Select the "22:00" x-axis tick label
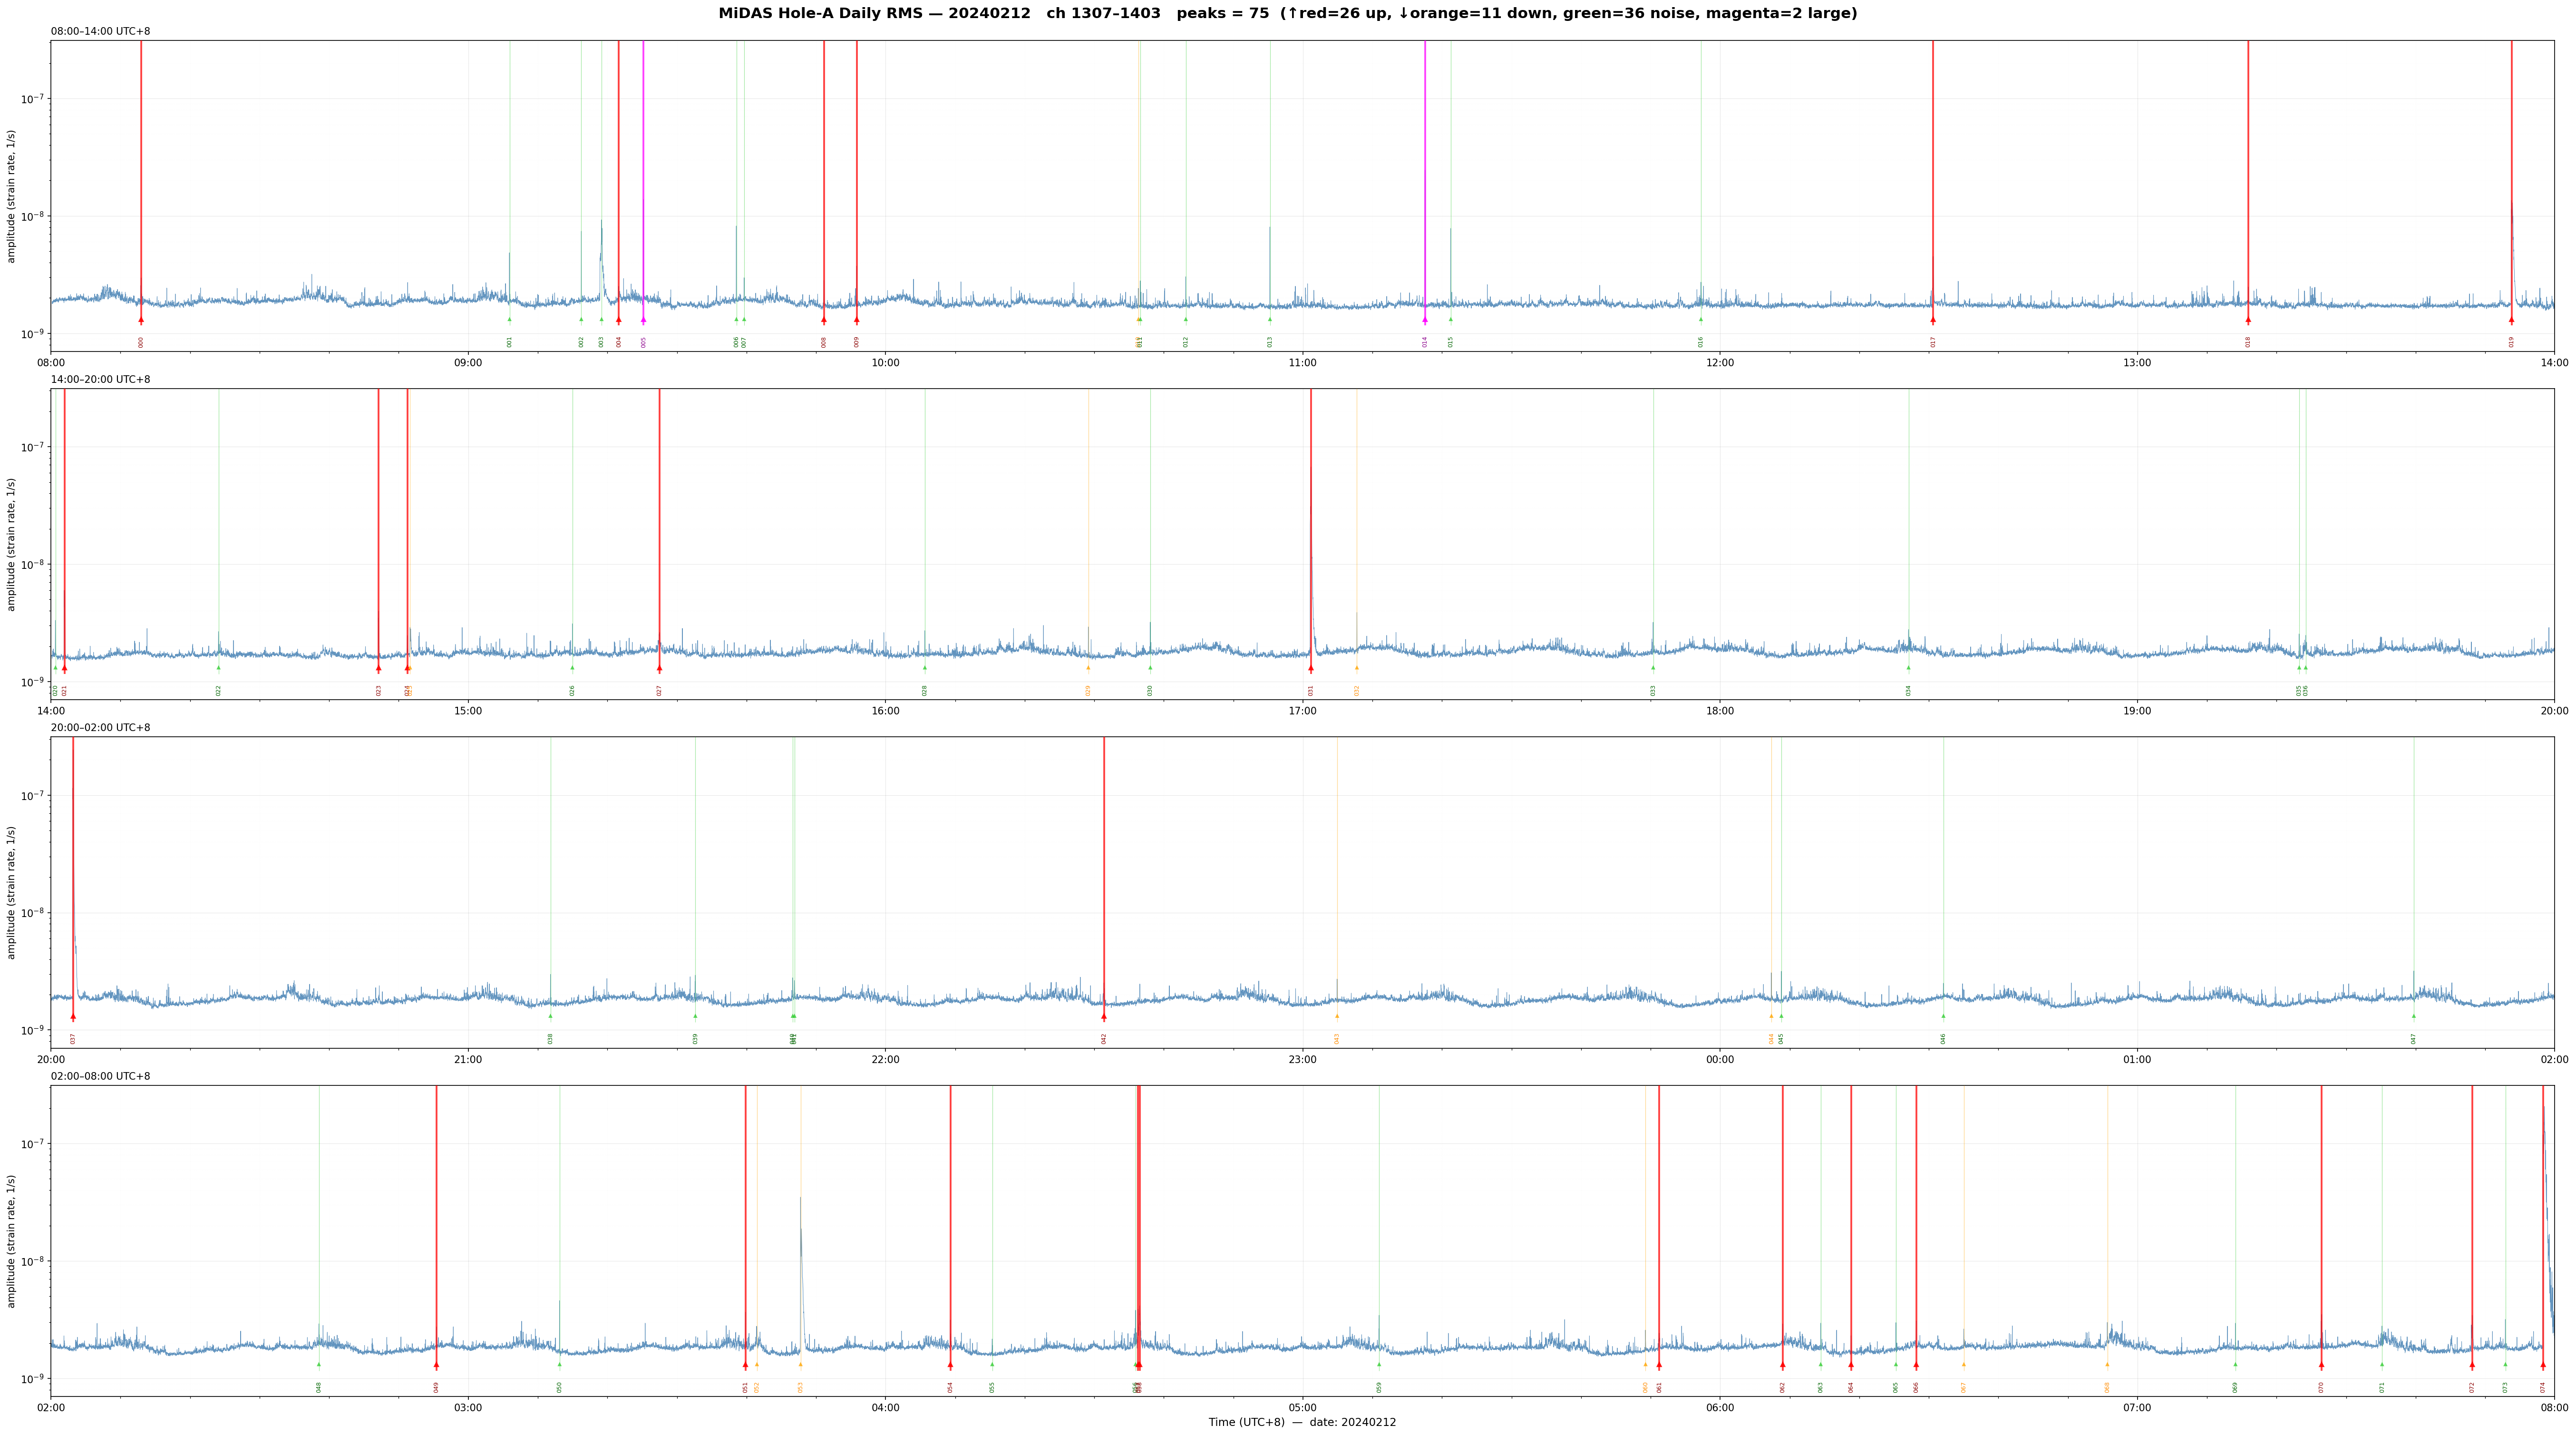Screen dimensions: 2576x1435 click(885, 1059)
